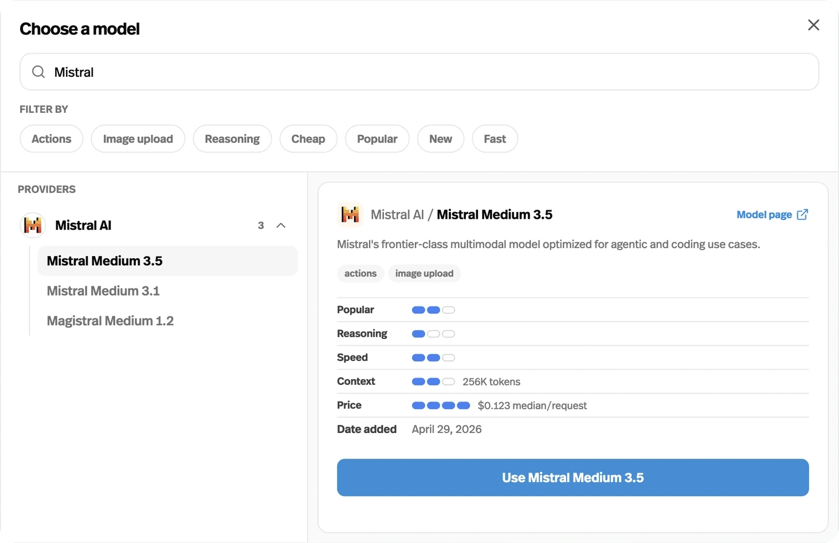The height and width of the screenshot is (543, 839).
Task: Click the Speed rating indicator pills
Action: (433, 358)
